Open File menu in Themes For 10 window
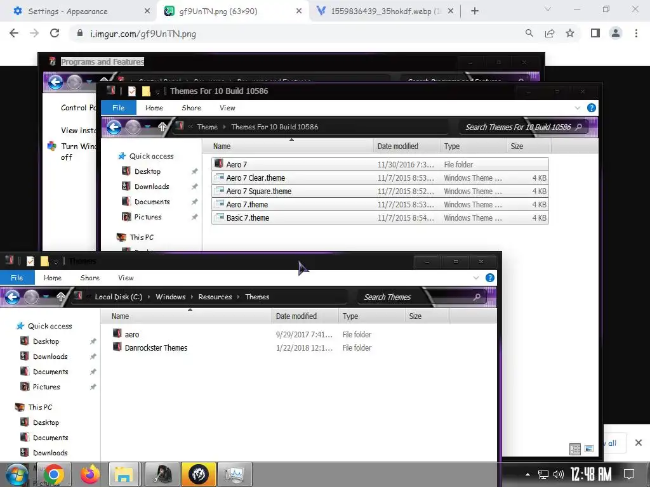This screenshot has width=650, height=487. (x=119, y=108)
